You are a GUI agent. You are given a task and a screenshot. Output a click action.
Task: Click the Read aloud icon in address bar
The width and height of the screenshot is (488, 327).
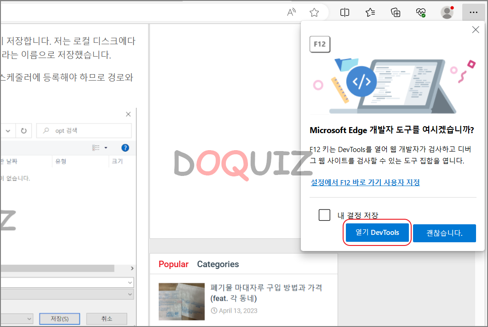tap(291, 12)
